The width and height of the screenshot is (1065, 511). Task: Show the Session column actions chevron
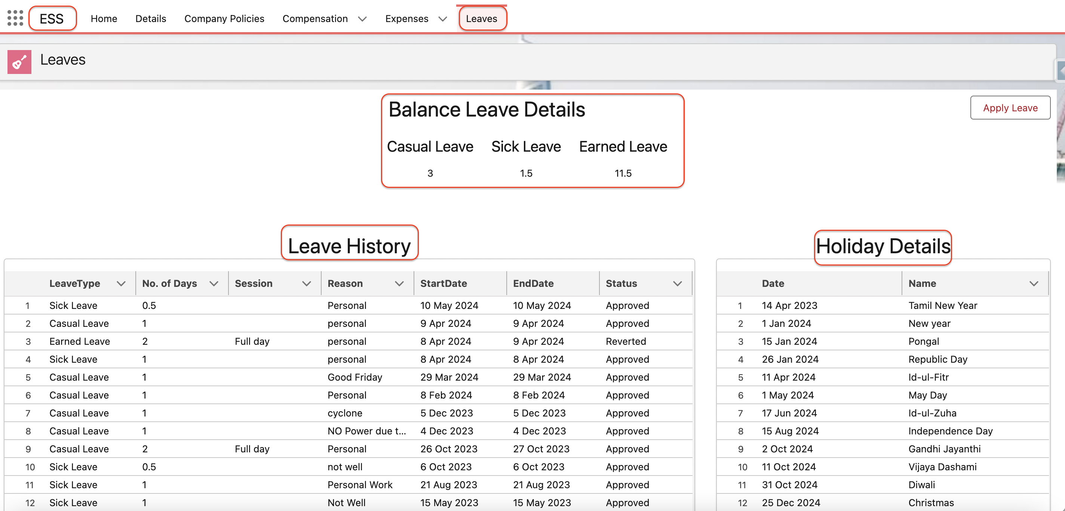[306, 284]
